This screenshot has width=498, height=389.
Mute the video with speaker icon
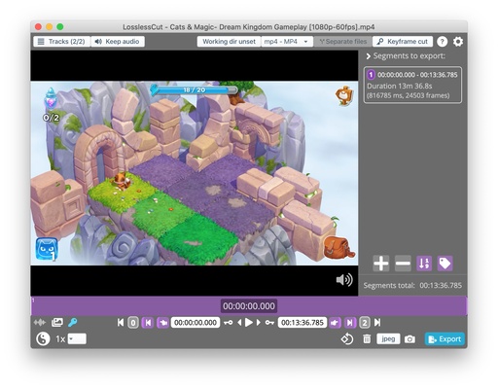point(344,279)
